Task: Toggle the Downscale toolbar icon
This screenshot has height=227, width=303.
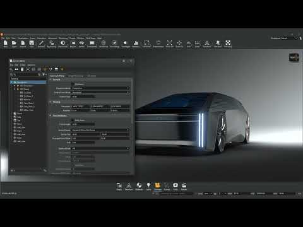Action: pyautogui.click(x=62, y=44)
